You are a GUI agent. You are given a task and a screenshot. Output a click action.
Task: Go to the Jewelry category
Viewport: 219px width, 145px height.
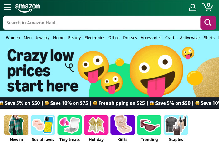[x=42, y=38]
